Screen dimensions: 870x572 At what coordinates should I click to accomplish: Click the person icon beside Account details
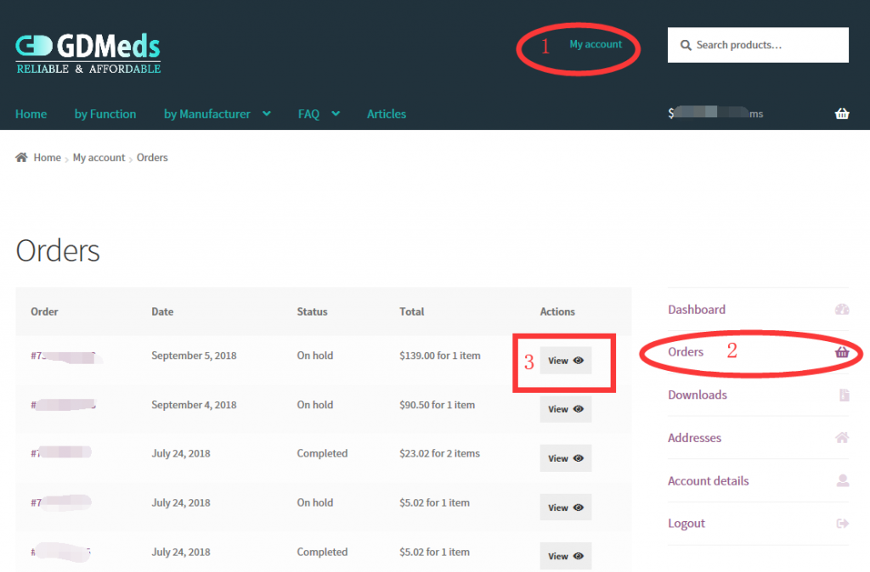(x=841, y=480)
